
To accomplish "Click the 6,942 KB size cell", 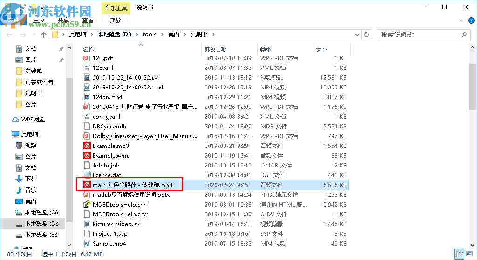I will tap(334, 204).
